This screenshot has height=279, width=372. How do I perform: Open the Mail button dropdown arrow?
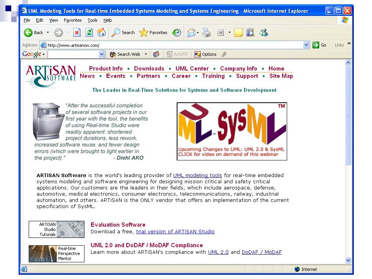[x=198, y=33]
